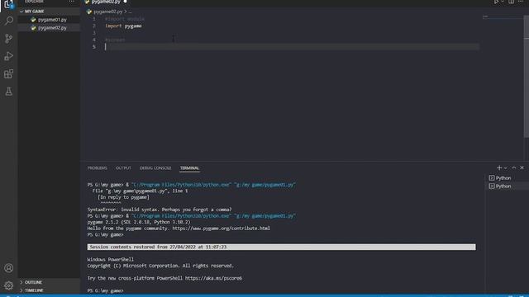Click unsaved dot on pygame02.py tab

coord(125,2)
